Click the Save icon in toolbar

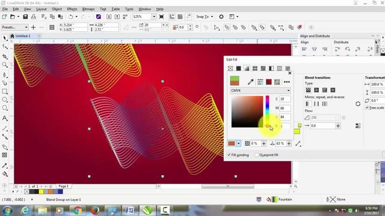click(25, 17)
